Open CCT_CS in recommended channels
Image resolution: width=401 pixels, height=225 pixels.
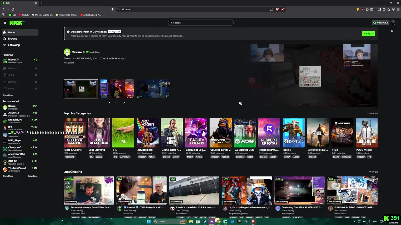click(x=20, y=162)
